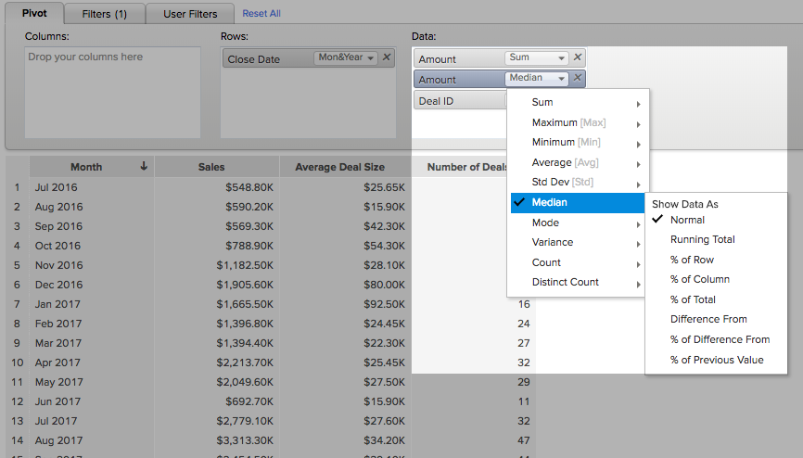Choose % of Column option
The height and width of the screenshot is (458, 803).
coord(699,279)
